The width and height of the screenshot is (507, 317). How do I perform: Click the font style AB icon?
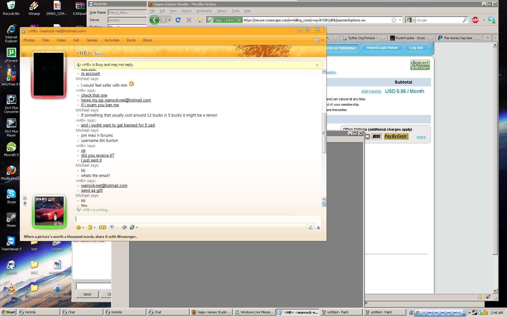(x=124, y=227)
